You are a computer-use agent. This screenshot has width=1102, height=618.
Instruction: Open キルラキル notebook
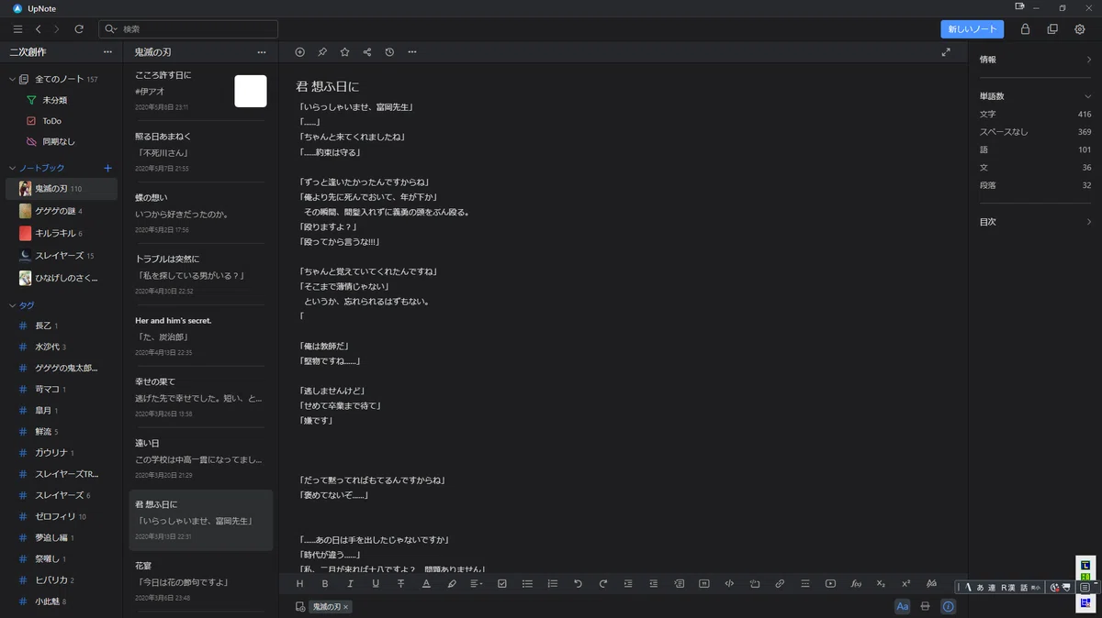pos(61,233)
